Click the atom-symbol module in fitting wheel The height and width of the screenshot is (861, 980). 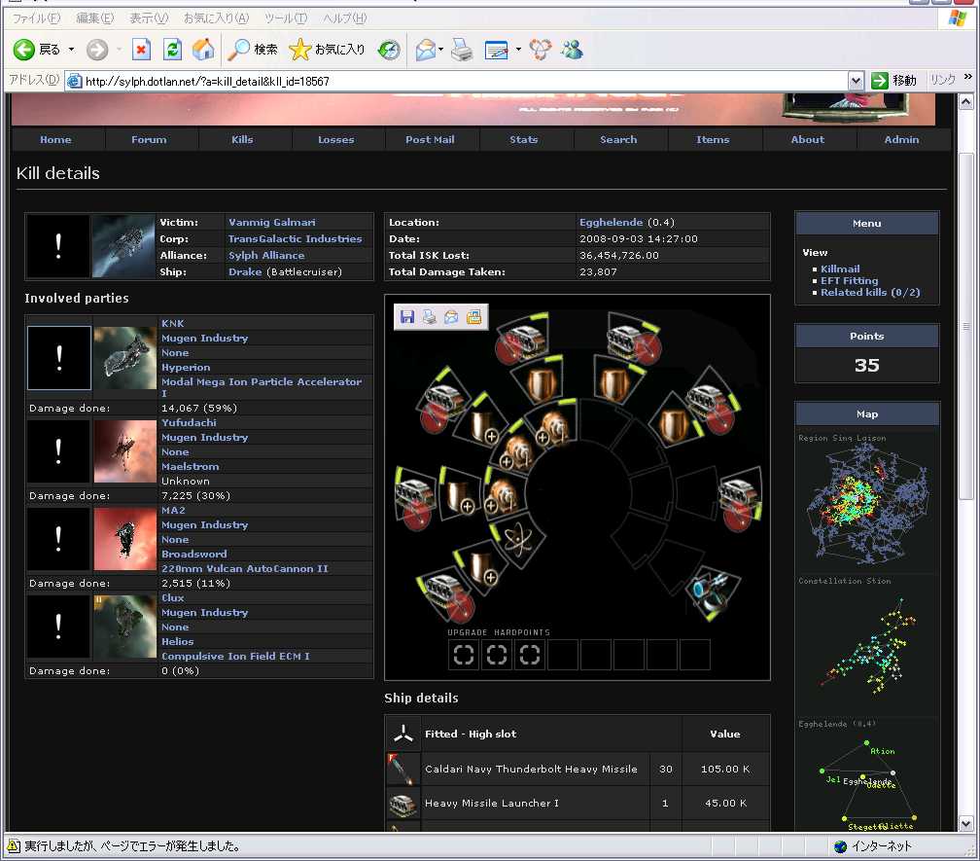[x=518, y=540]
